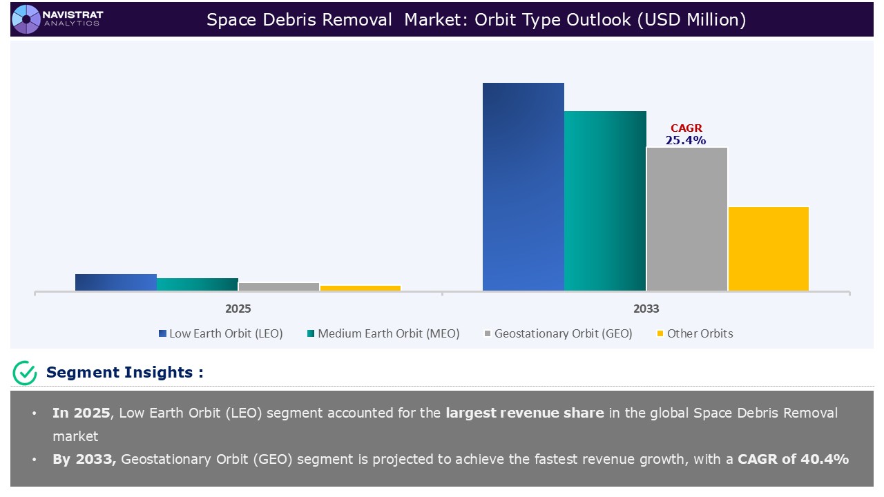Image resolution: width=884 pixels, height=497 pixels.
Task: Click the 2033 Other Orbits yellow bar
Action: click(x=769, y=248)
